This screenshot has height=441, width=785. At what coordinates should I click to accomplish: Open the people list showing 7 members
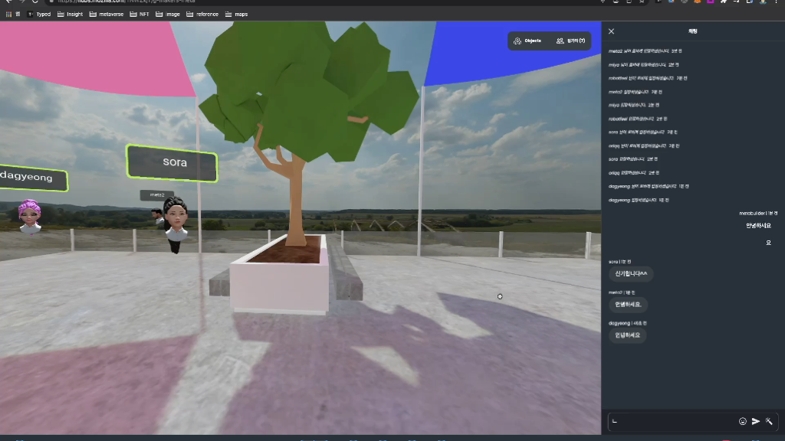pyautogui.click(x=570, y=41)
